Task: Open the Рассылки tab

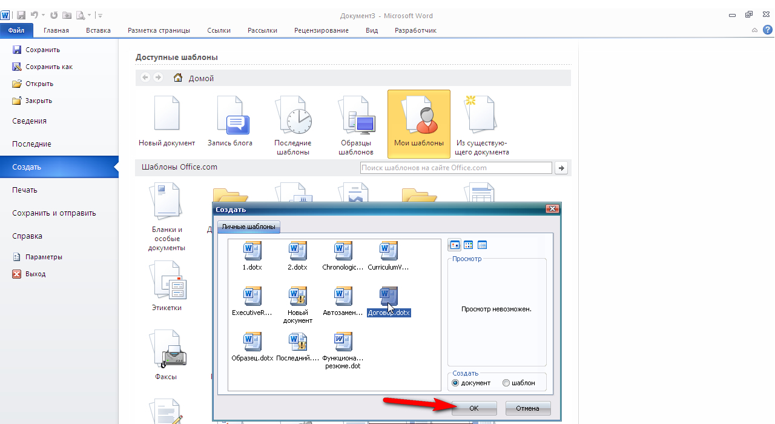Action: point(262,30)
